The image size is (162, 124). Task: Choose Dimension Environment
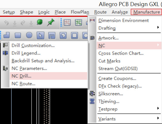(129, 20)
